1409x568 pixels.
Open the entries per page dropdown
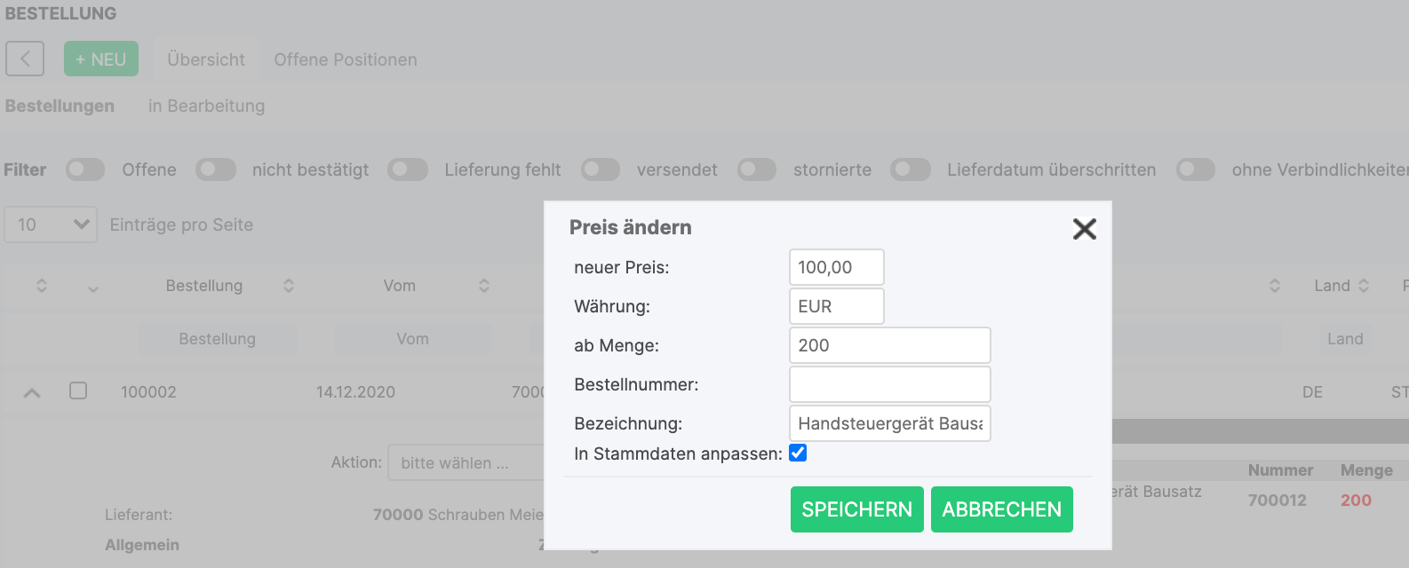pos(51,225)
